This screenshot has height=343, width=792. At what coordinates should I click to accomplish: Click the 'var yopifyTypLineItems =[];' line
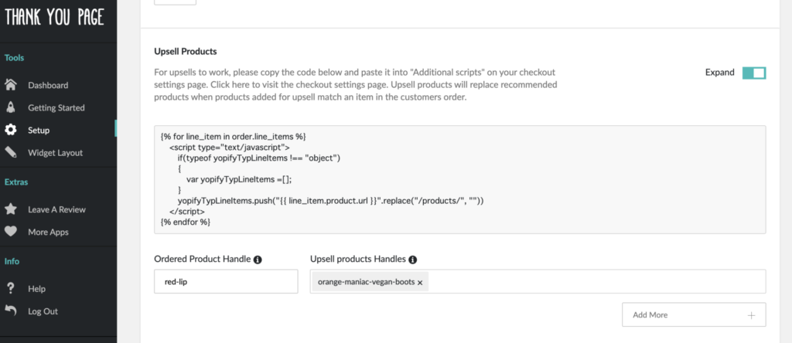pyautogui.click(x=240, y=179)
